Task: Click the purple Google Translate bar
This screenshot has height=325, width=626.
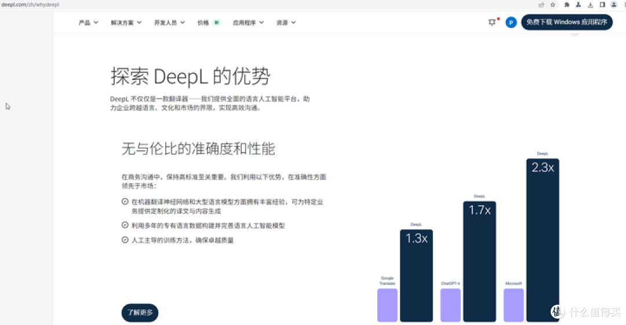Action: coord(387,305)
